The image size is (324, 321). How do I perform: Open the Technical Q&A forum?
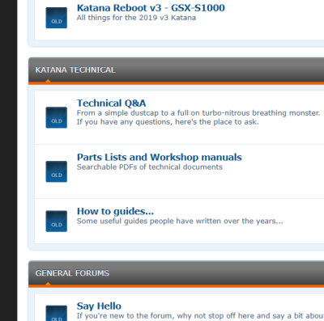(x=111, y=103)
